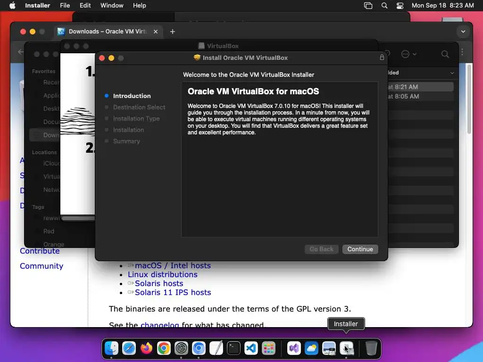Toggle sort order chevron in Finder Date Added column
This screenshot has width=483, height=362.
click(x=452, y=73)
